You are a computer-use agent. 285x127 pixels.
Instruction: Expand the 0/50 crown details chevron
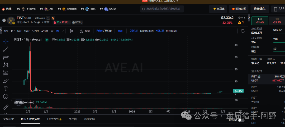(82, 22)
